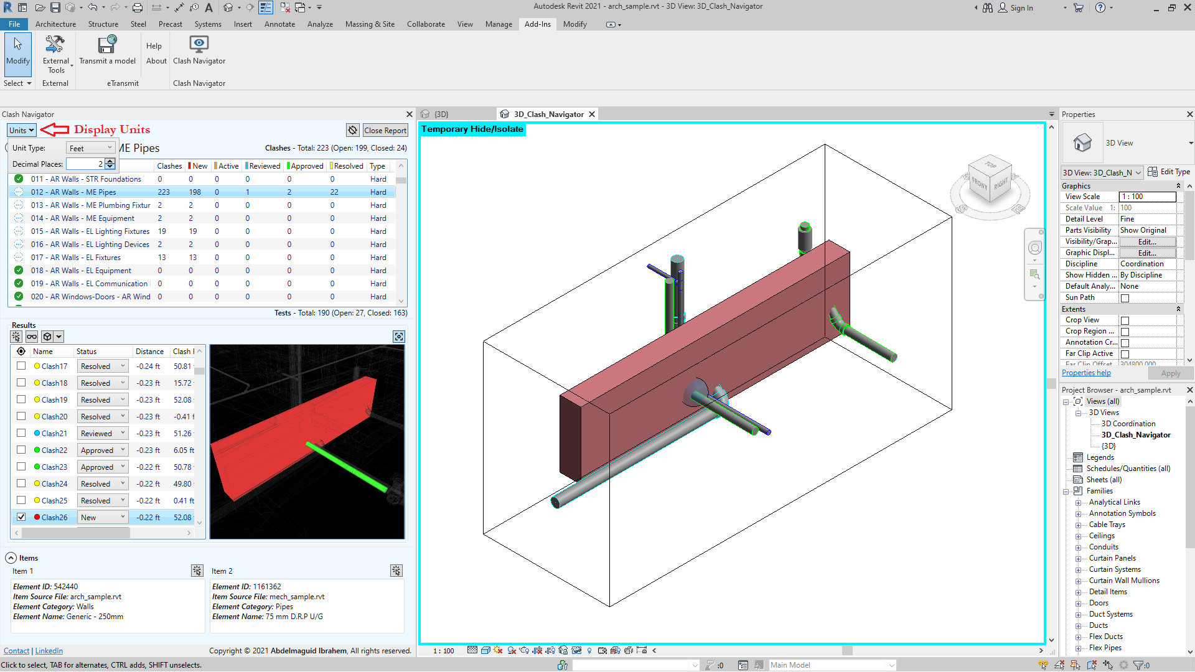Open the Unit Type Feet dropdown

tap(91, 148)
